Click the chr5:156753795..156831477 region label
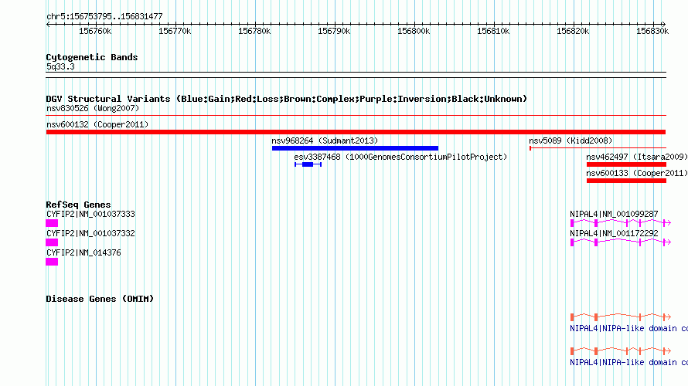The height and width of the screenshot is (386, 688). click(x=104, y=16)
